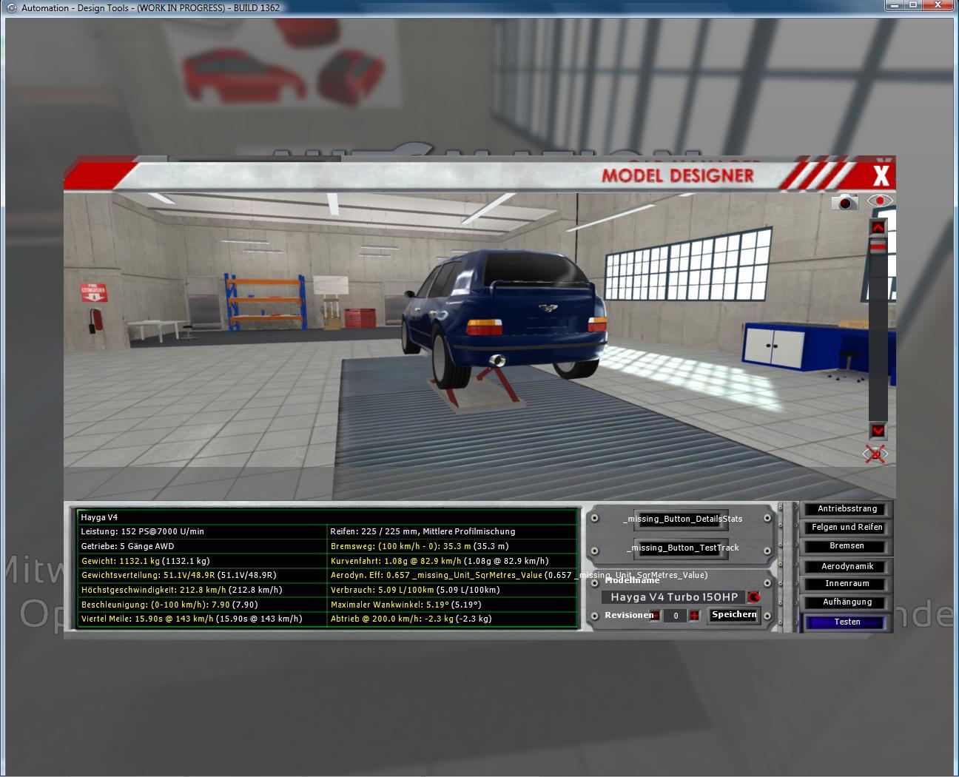Image resolution: width=959 pixels, height=777 pixels.
Task: Increase revision number with plus button
Action: pyautogui.click(x=694, y=616)
